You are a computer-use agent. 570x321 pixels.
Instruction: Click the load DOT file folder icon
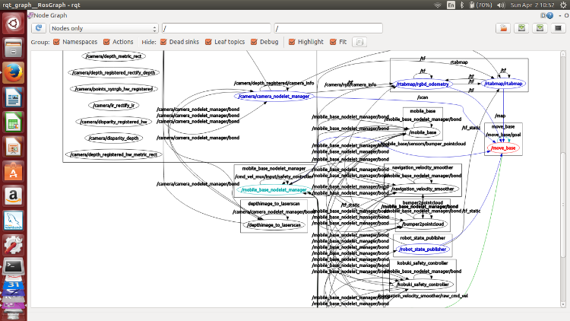click(502, 28)
